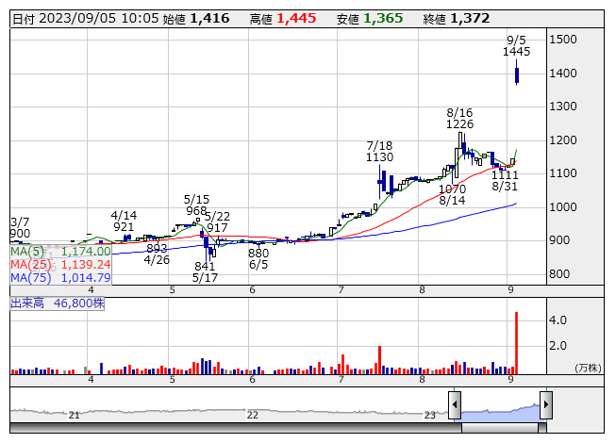Click the 出来高 46,800株 volume label
Viewport: 616px width, 443px height.
point(58,304)
